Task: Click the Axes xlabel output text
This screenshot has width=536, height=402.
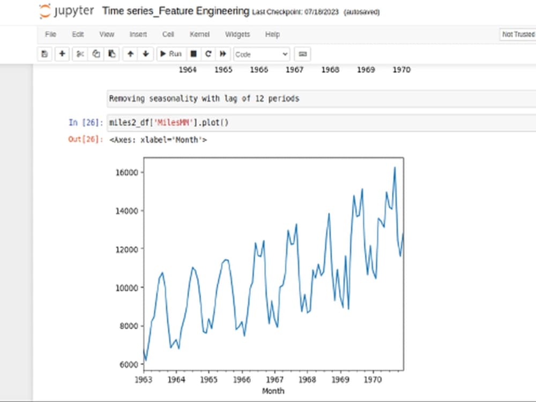Action: (x=158, y=139)
